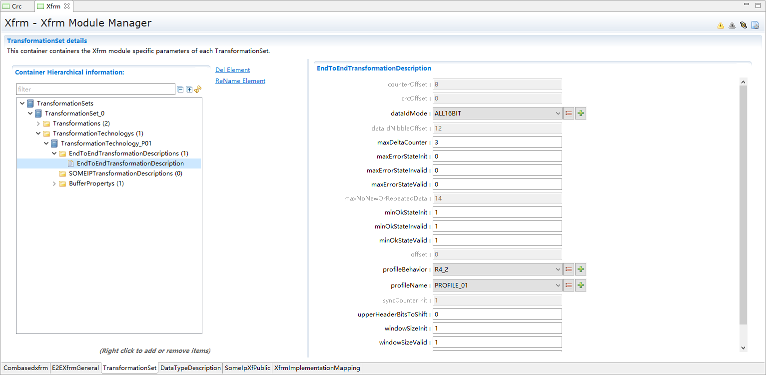The width and height of the screenshot is (766, 375).
Task: Click the maxDeltaCounter input field
Action: pos(497,142)
